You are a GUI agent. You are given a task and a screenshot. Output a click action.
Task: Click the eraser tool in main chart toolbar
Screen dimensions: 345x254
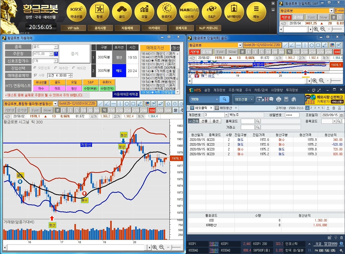coord(160,104)
